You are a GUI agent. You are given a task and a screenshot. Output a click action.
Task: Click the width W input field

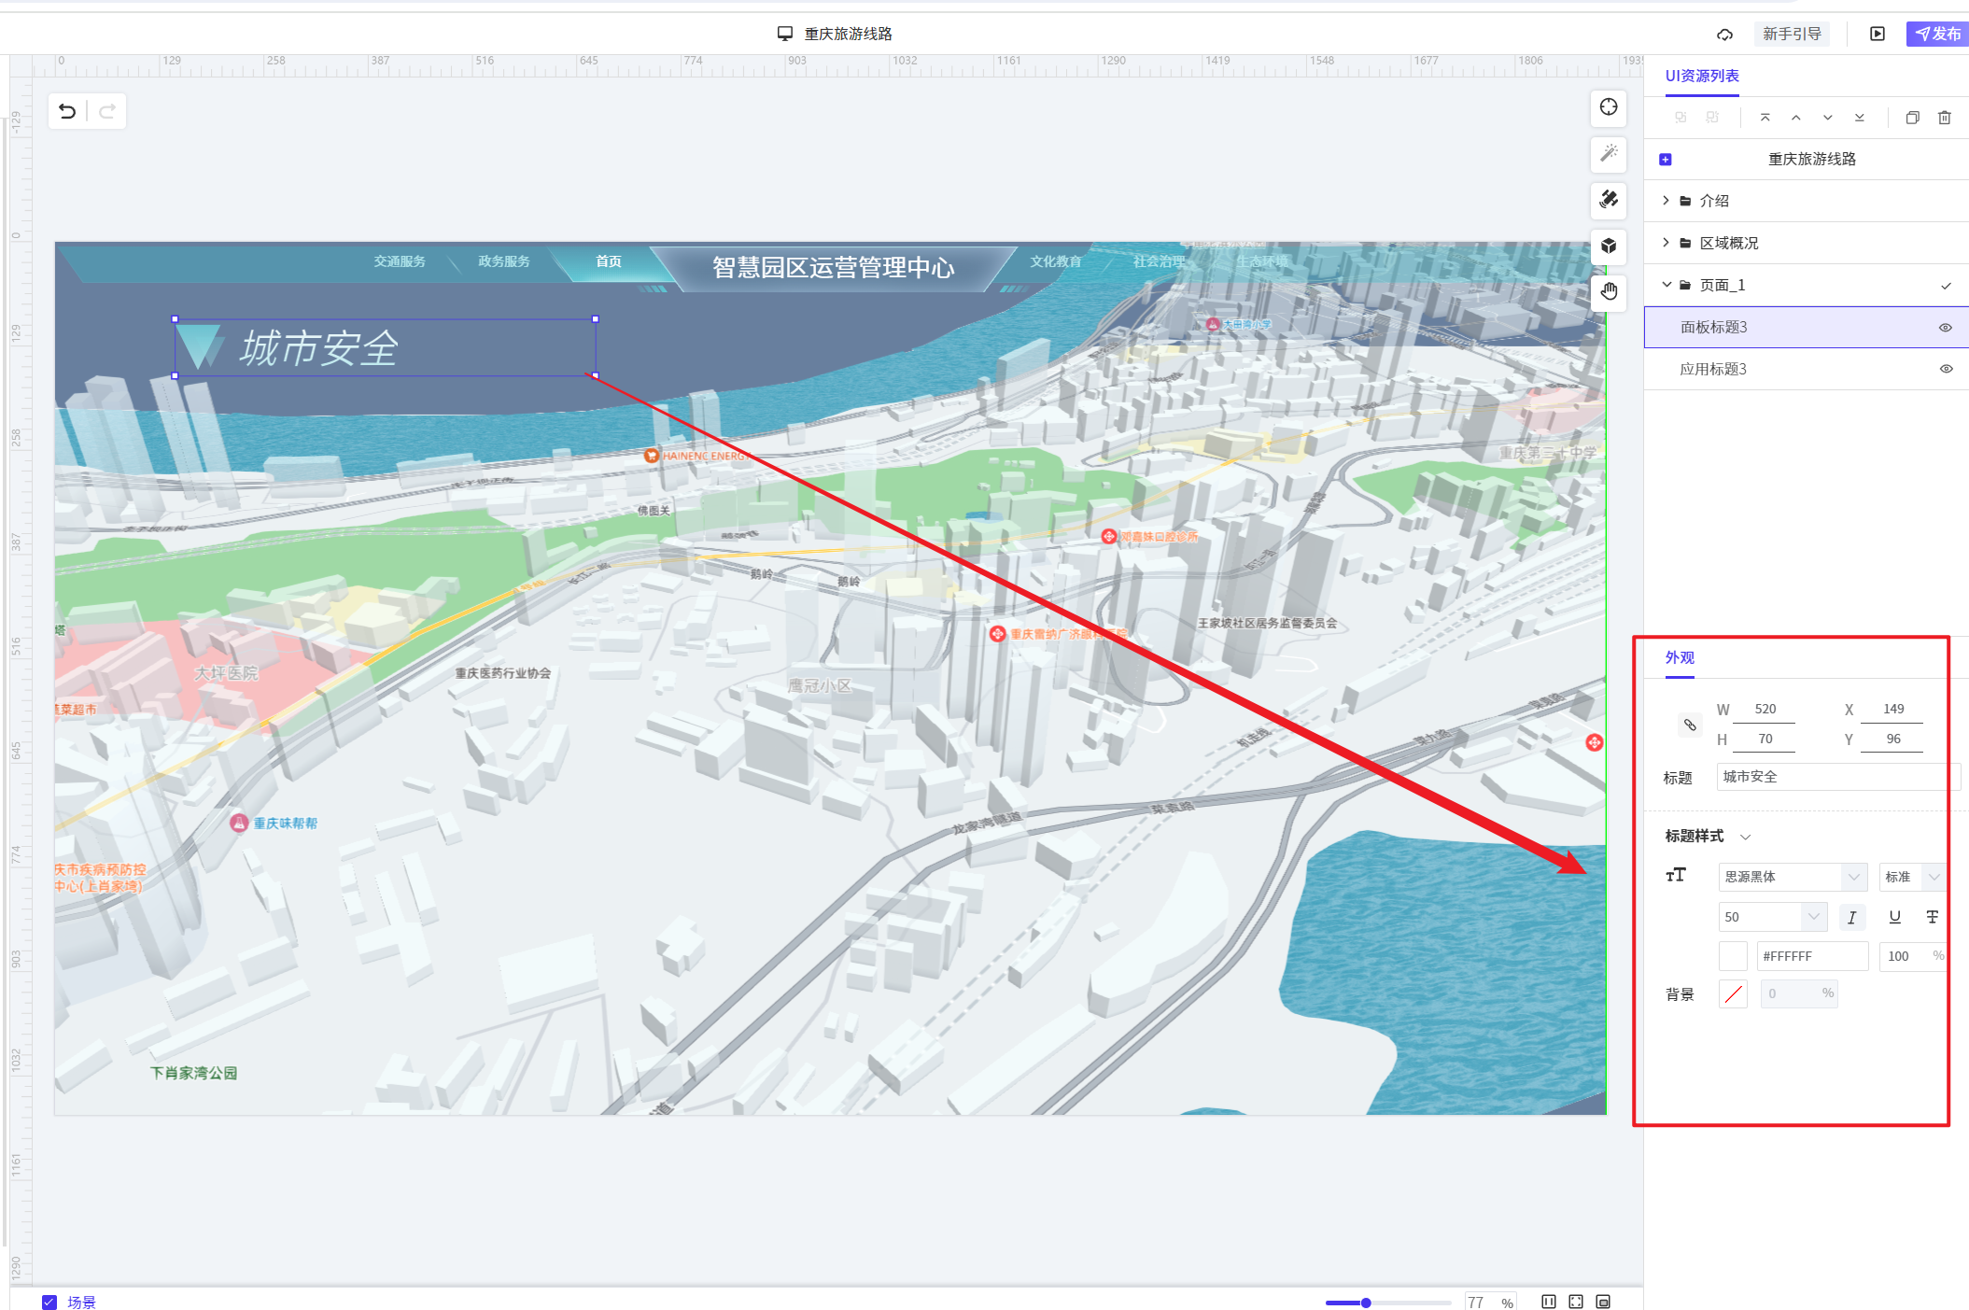pos(1765,710)
